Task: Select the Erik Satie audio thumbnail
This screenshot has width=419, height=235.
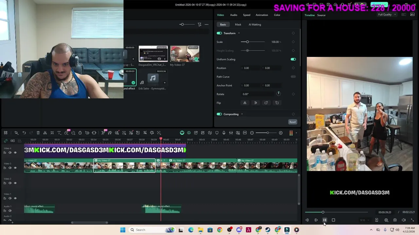Action: pyautogui.click(x=153, y=78)
